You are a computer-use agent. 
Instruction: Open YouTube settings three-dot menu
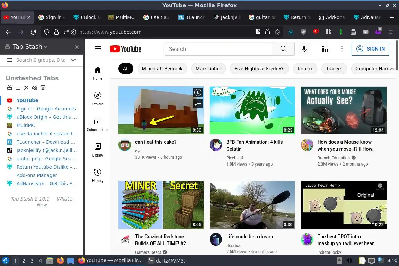pos(342,48)
